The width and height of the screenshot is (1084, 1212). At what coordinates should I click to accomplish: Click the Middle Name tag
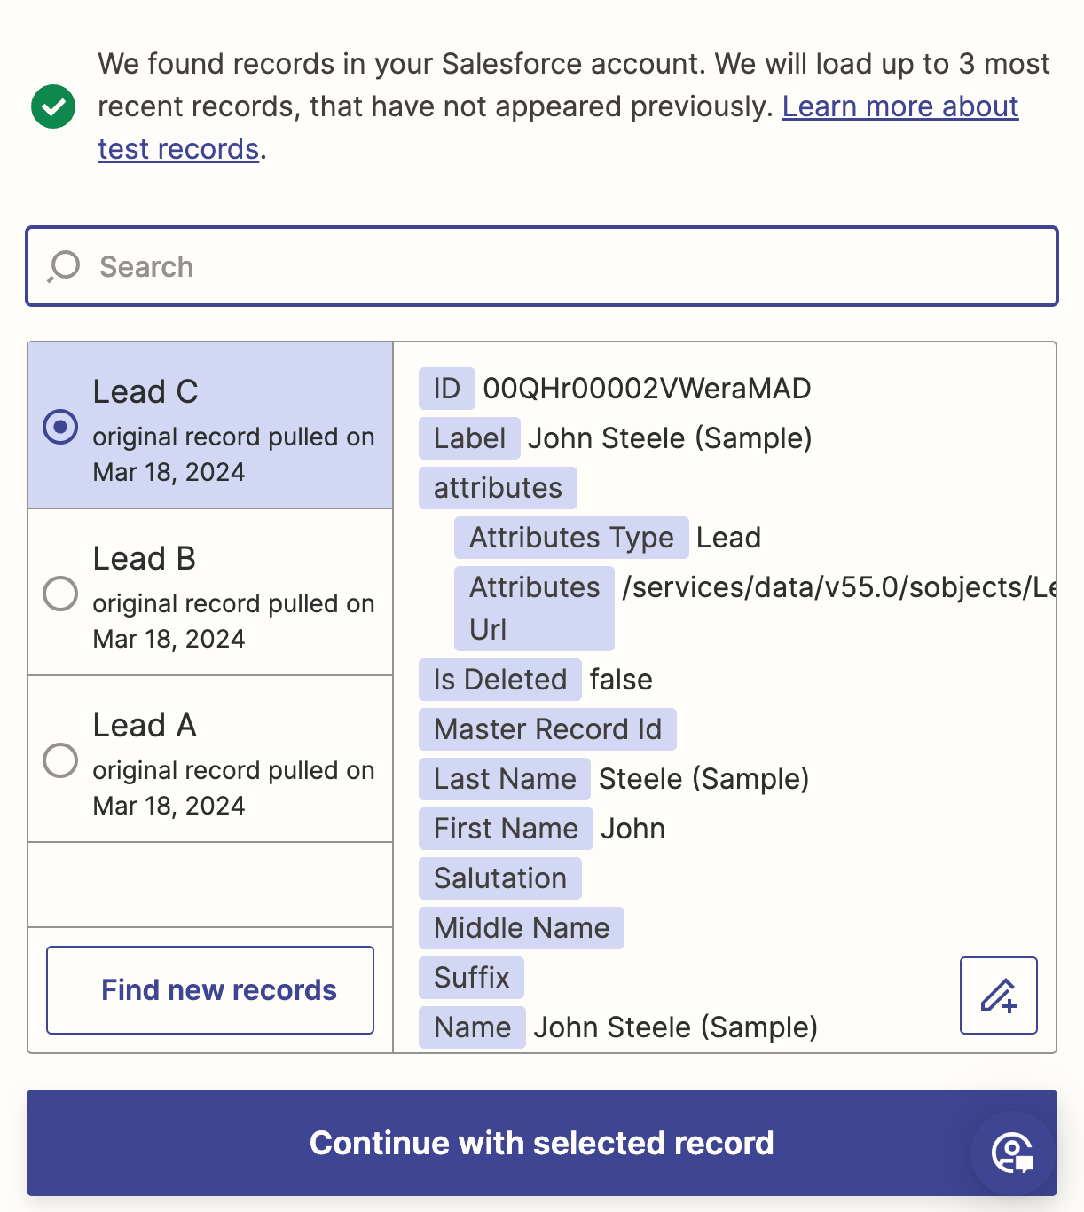click(x=522, y=928)
